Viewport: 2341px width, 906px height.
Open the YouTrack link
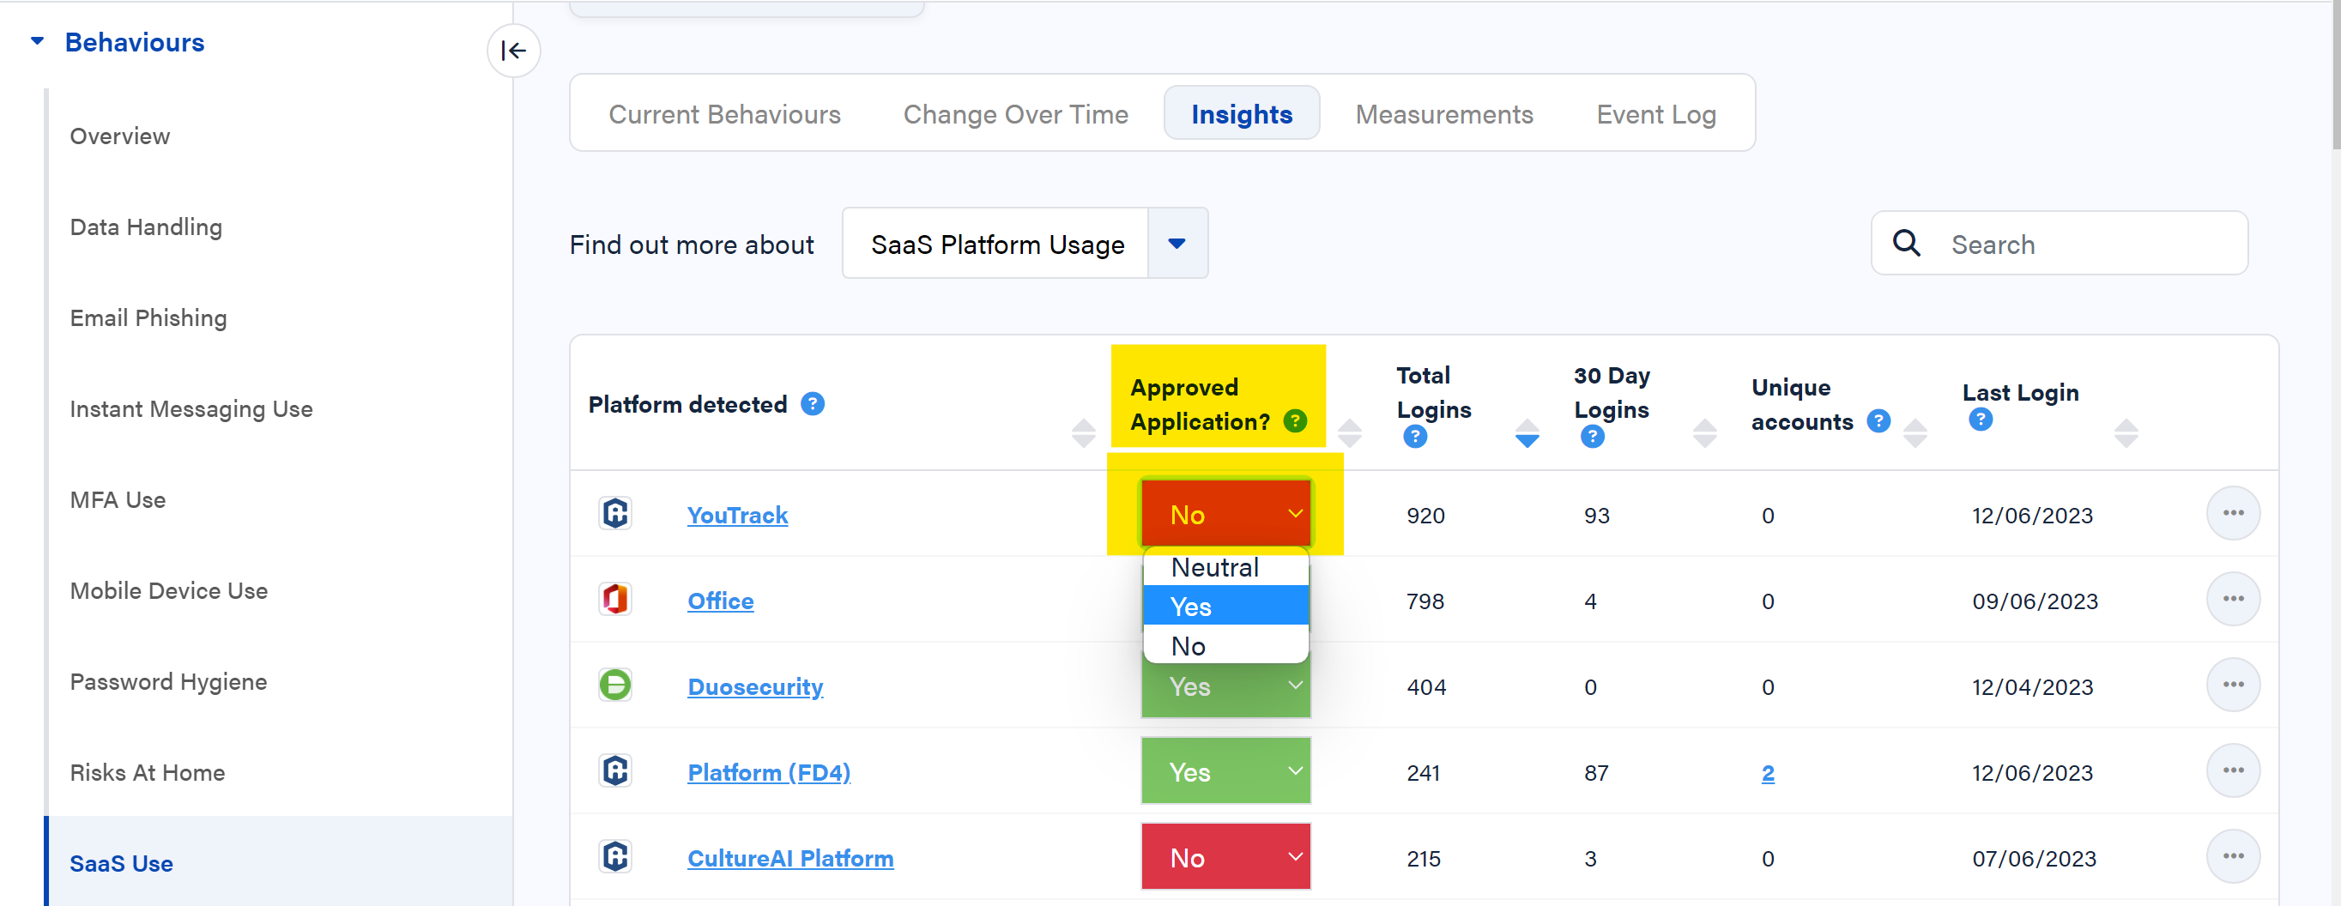point(737,516)
